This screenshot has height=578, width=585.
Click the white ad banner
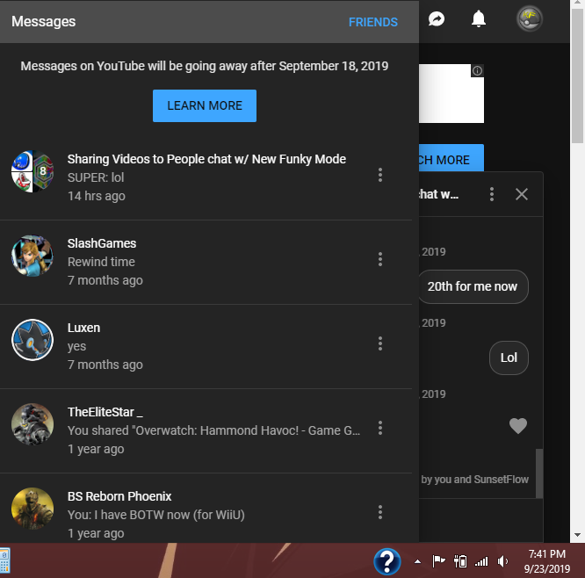pyautogui.click(x=451, y=93)
